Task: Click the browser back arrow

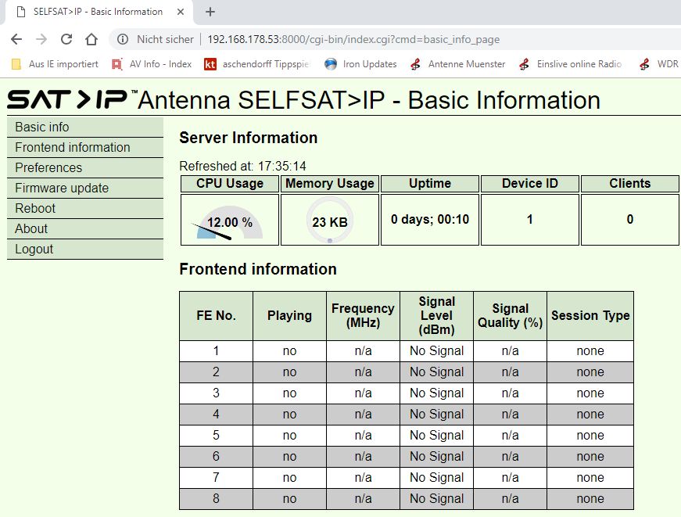Action: click(16, 39)
